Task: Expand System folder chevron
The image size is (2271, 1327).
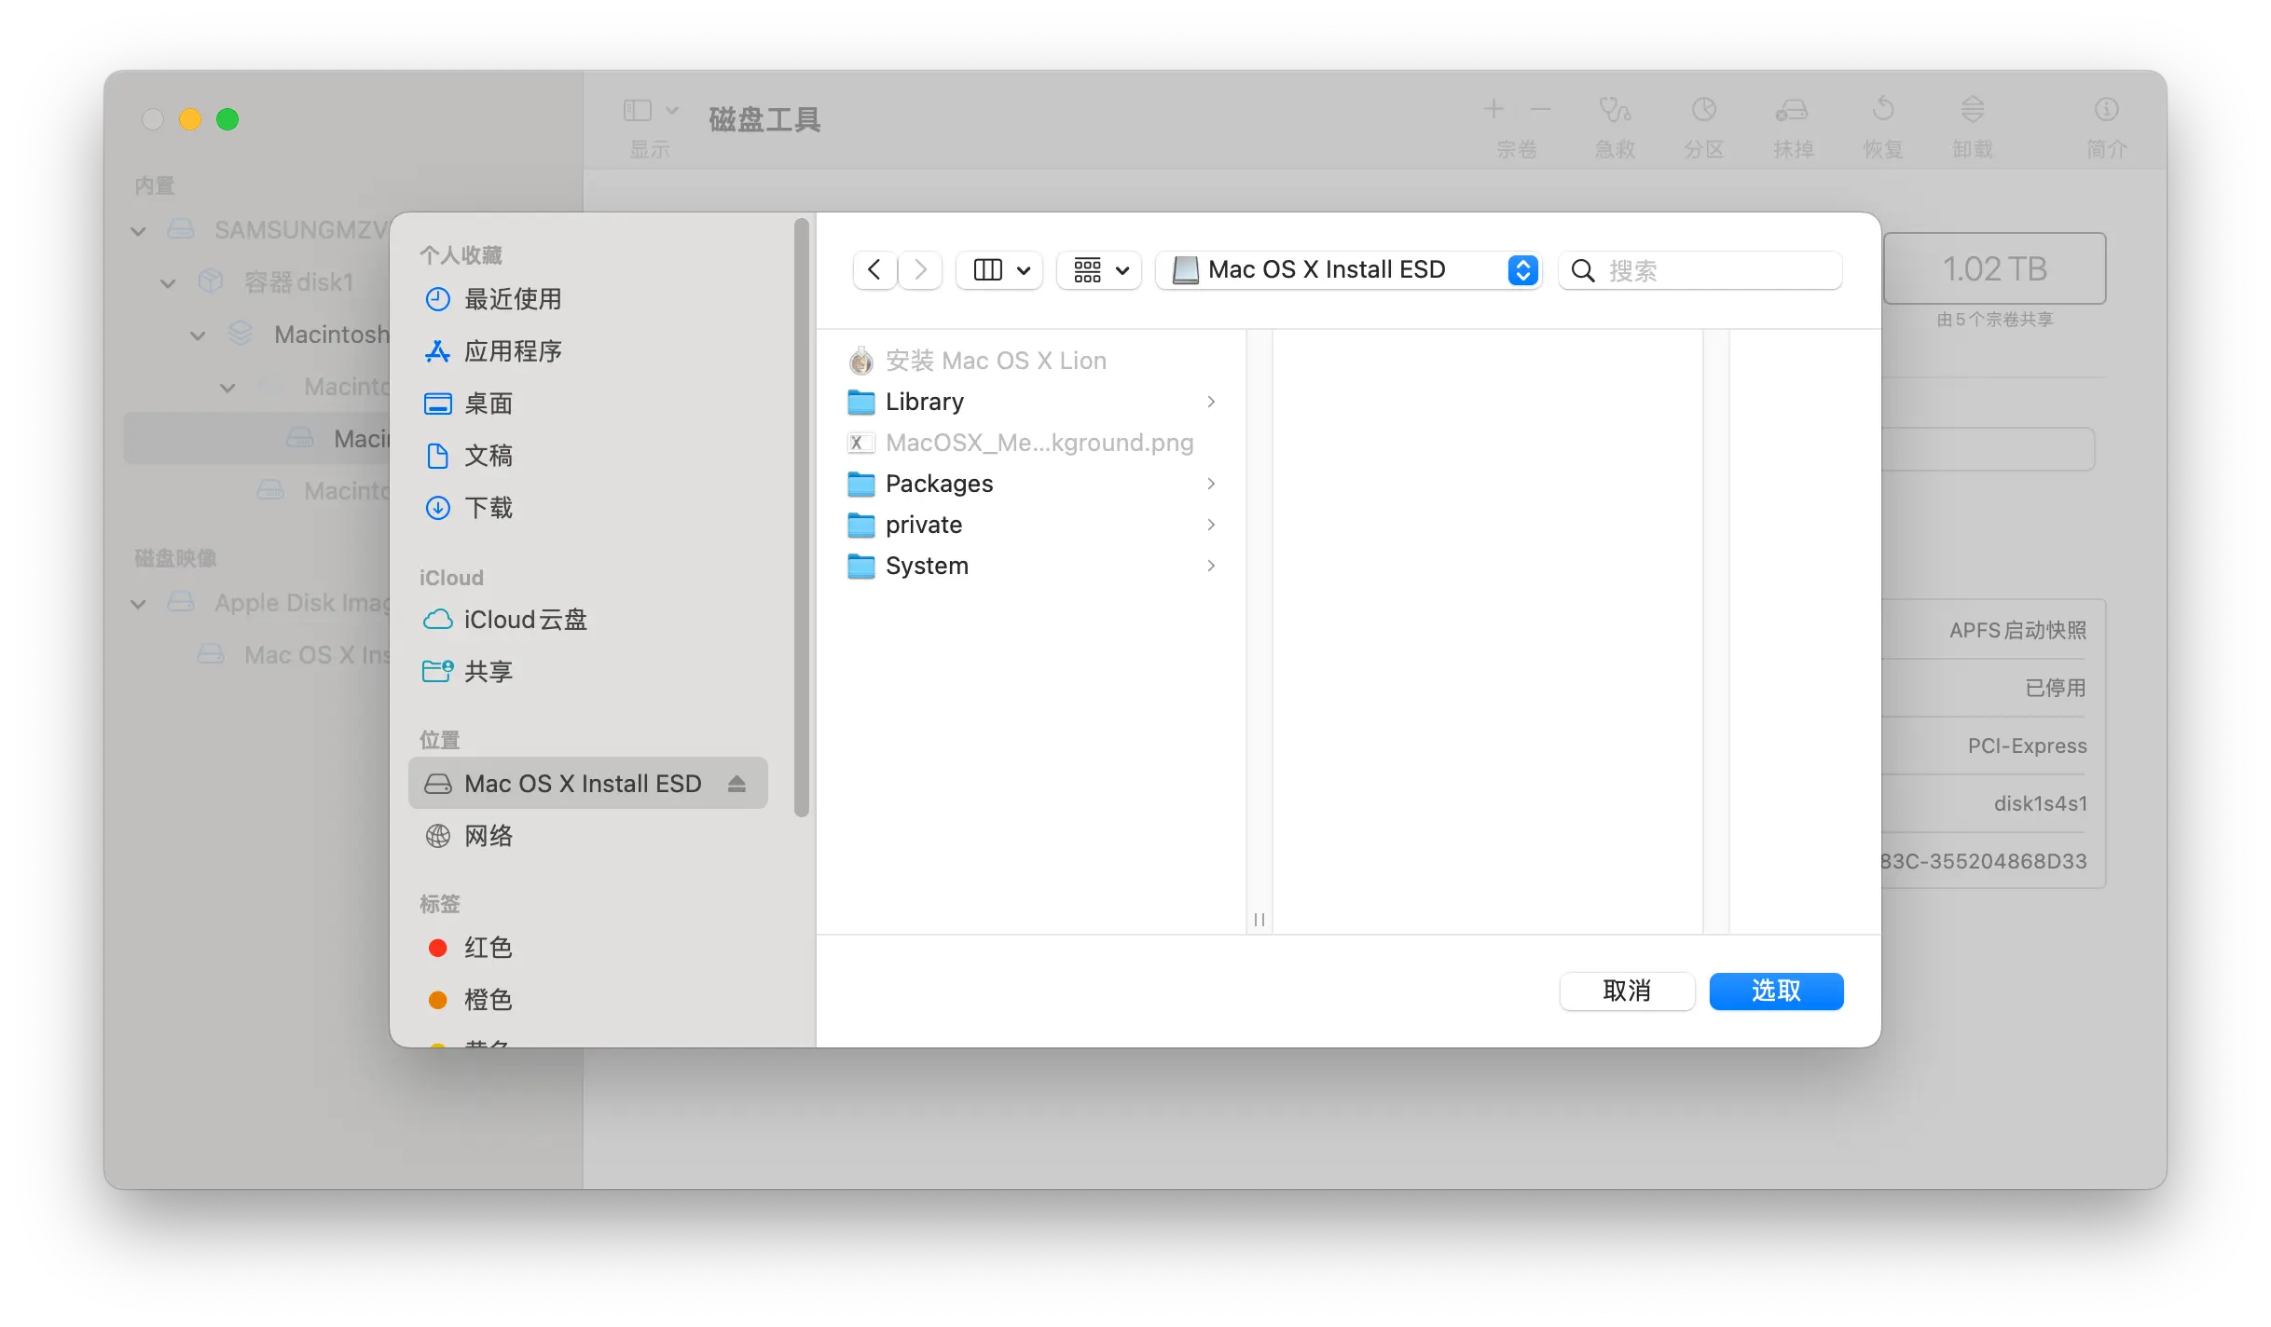Action: [x=1211, y=566]
